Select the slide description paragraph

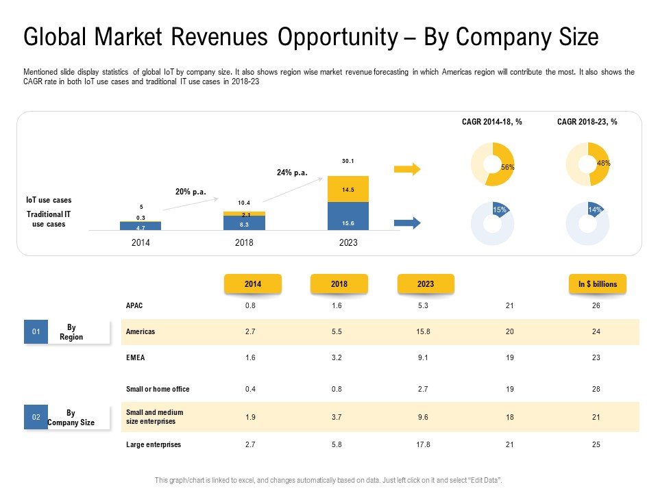tap(329, 77)
